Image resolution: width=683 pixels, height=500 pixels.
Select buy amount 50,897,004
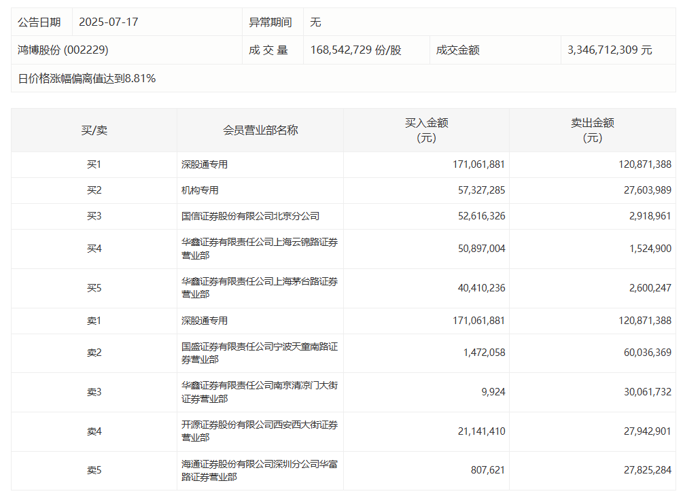pyautogui.click(x=481, y=248)
